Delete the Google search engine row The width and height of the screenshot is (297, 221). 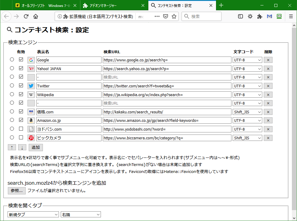268,60
